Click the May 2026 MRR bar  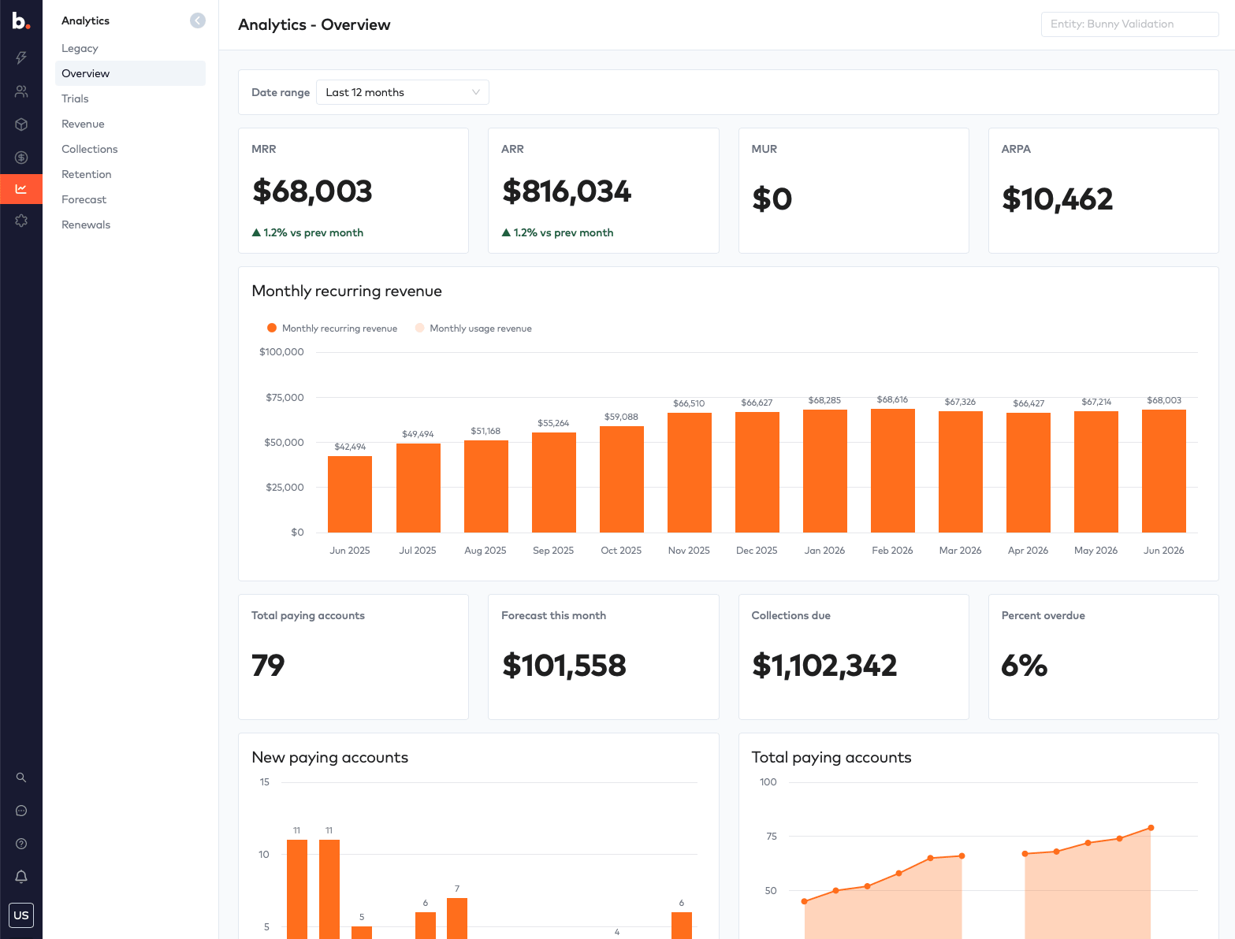point(1096,472)
